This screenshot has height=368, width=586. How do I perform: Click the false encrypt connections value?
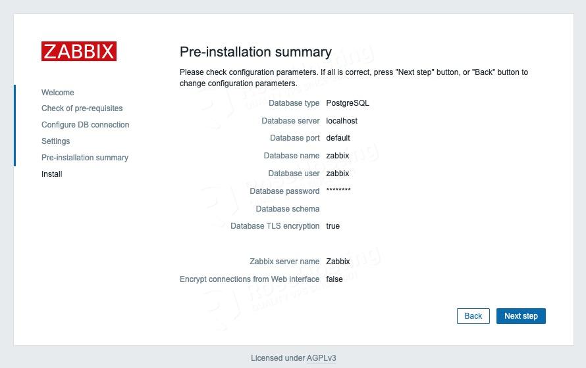(334, 279)
